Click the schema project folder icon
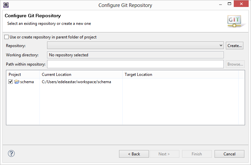This screenshot has height=165, width=251. pyautogui.click(x=17, y=82)
